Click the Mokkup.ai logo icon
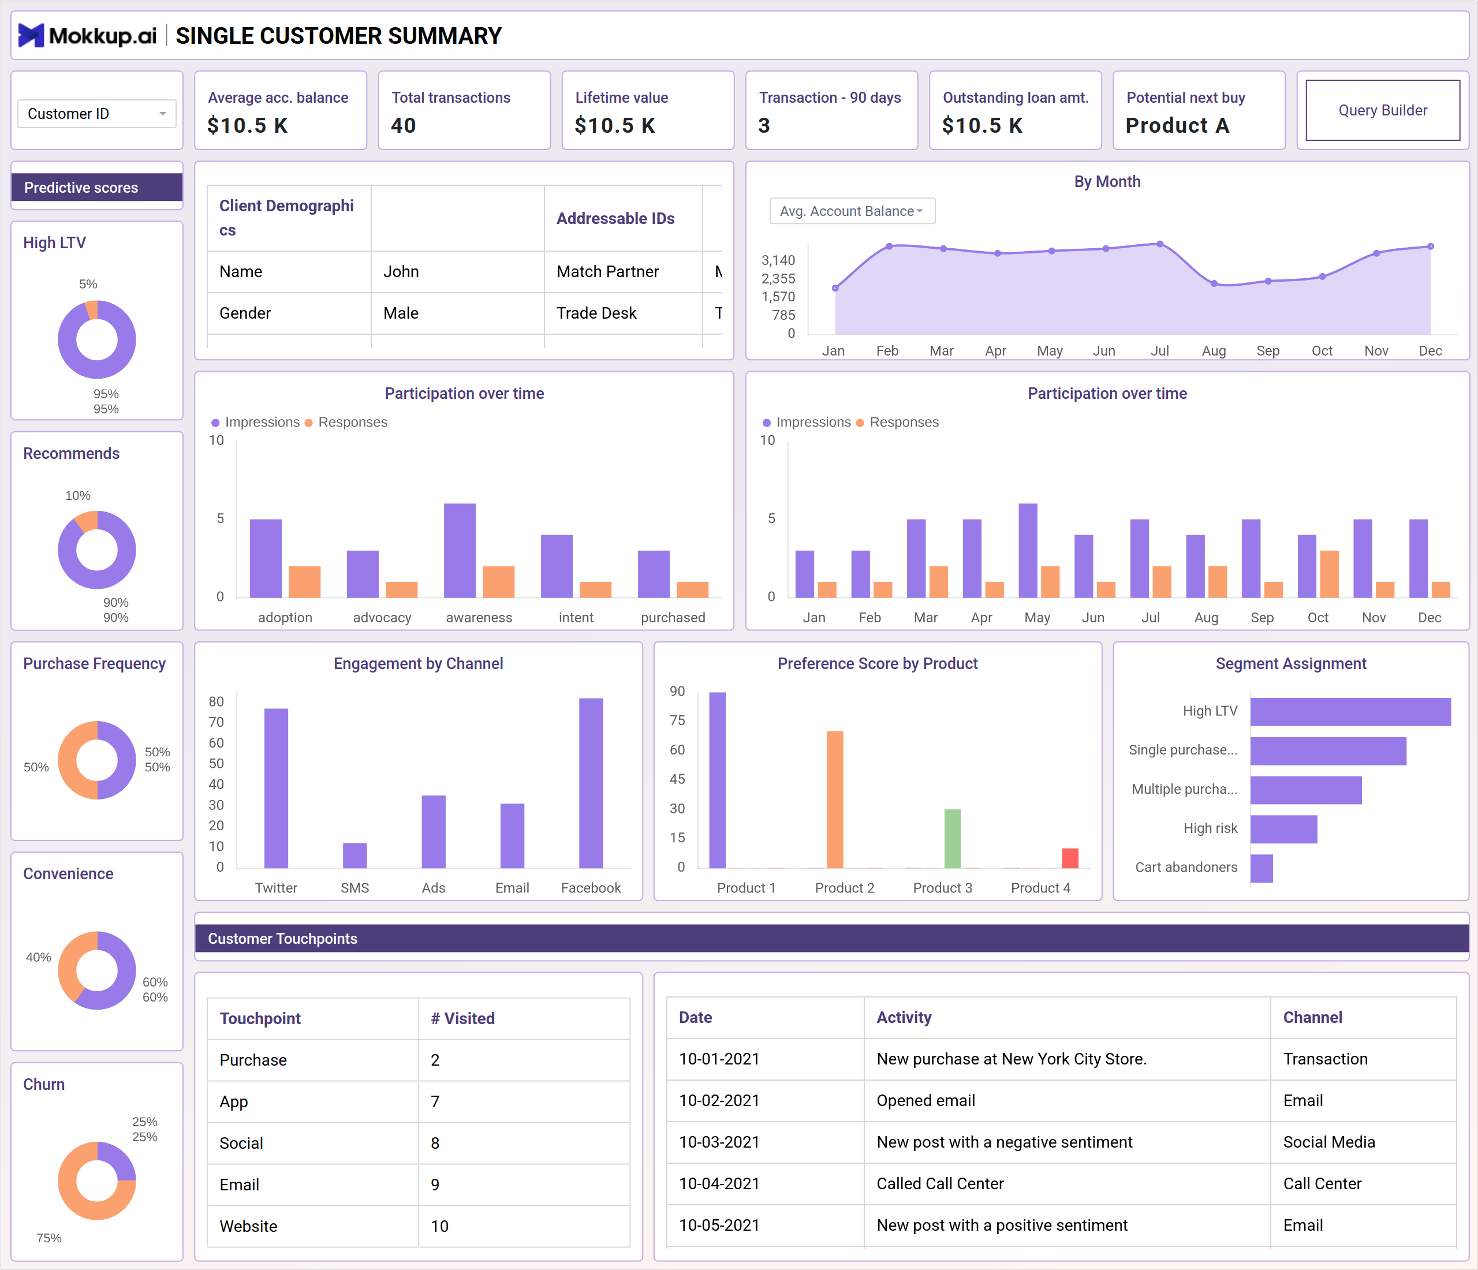Image resolution: width=1478 pixels, height=1270 pixels. 31,36
